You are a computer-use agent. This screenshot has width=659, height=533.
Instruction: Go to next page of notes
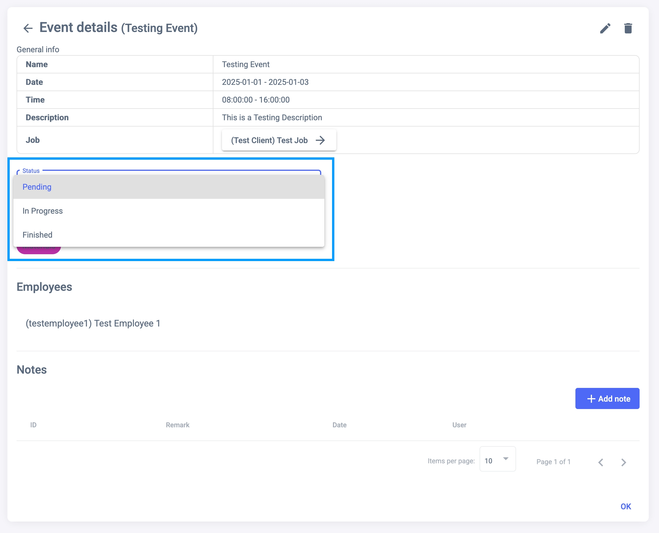[623, 462]
